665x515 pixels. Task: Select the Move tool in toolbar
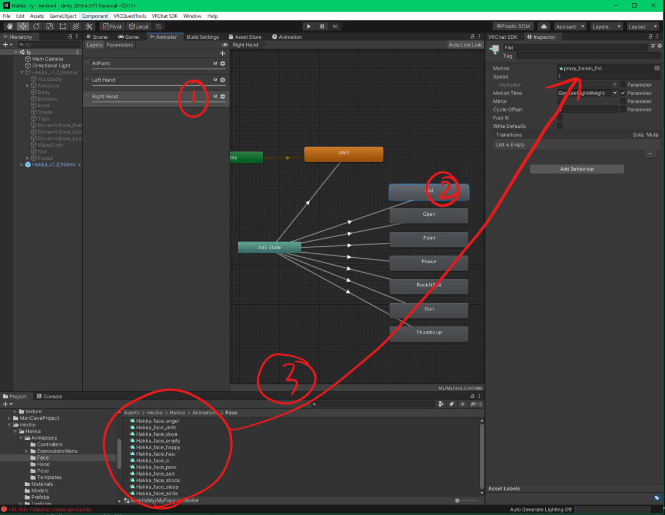pyautogui.click(x=23, y=27)
